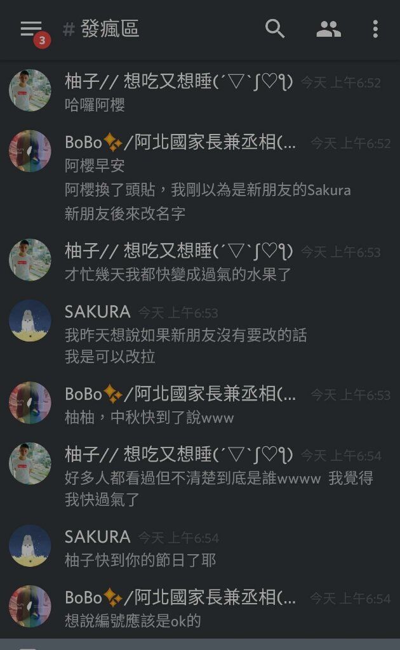Screen dimensions: 400x650
Task: Tap SAKURA's avatar on the 6:54 message
Action: 30,546
